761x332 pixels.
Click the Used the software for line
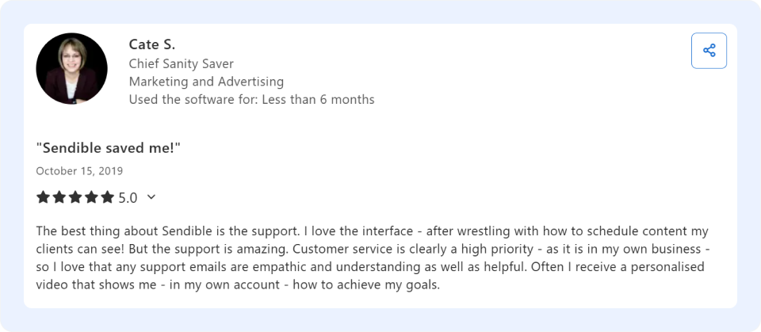(x=251, y=100)
